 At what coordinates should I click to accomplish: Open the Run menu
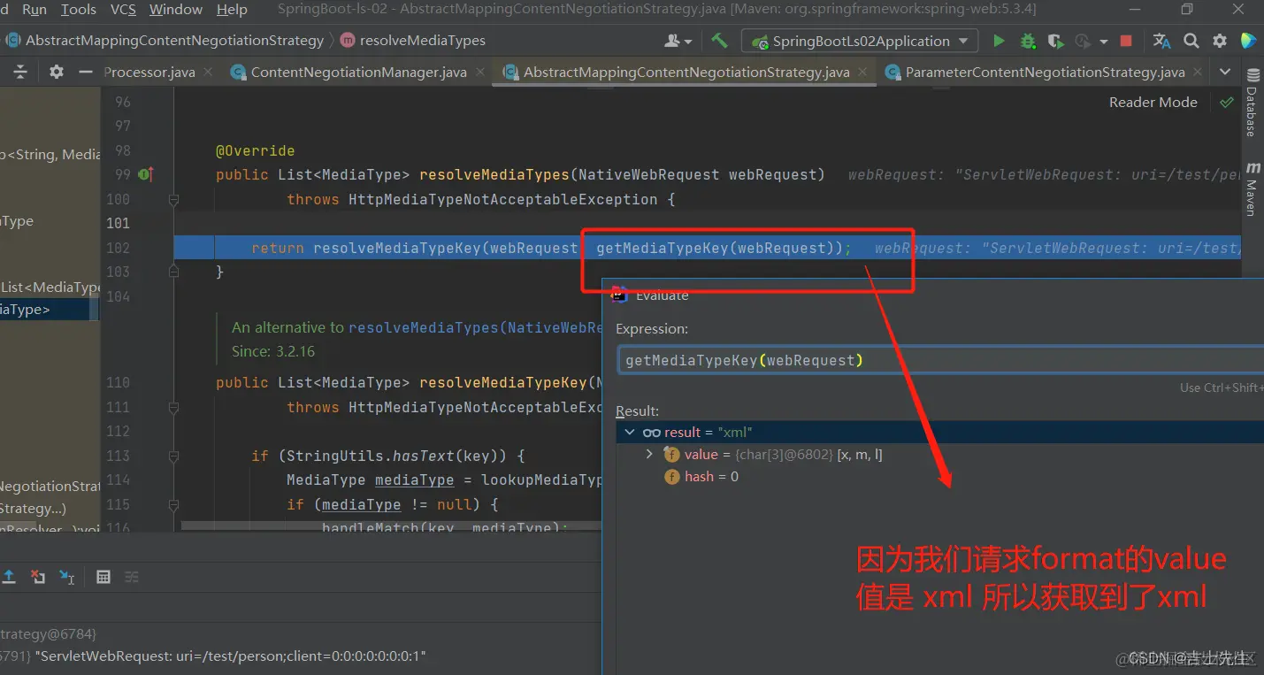tap(34, 10)
